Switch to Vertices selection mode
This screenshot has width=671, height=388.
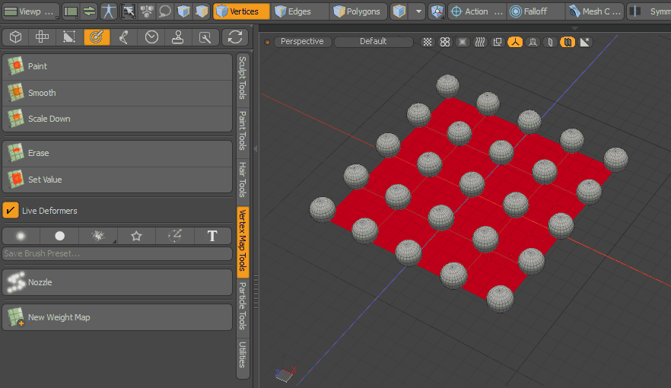coord(242,11)
